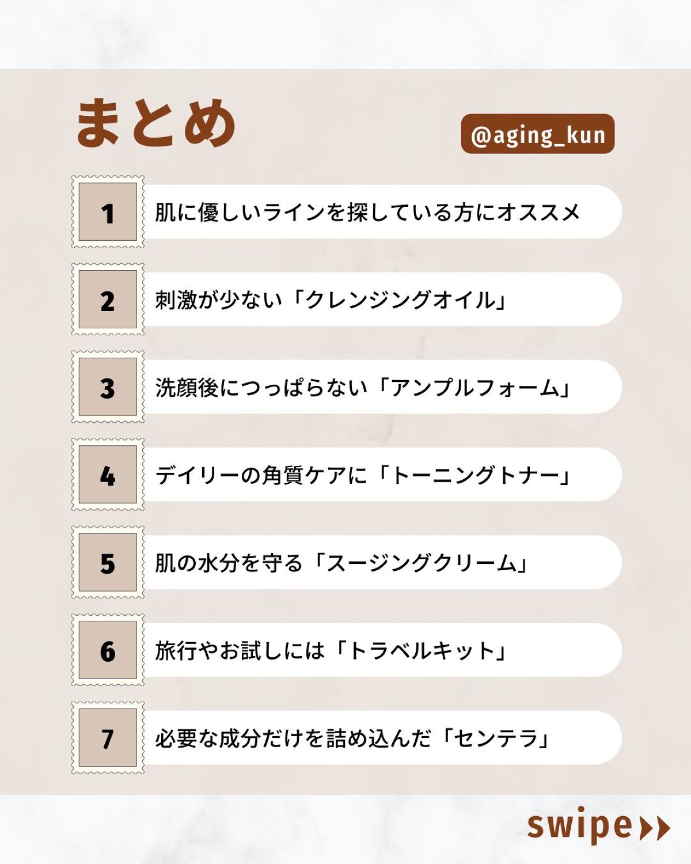Choose the number 4 stamp icon
Viewport: 691px width, 864px height.
[108, 475]
